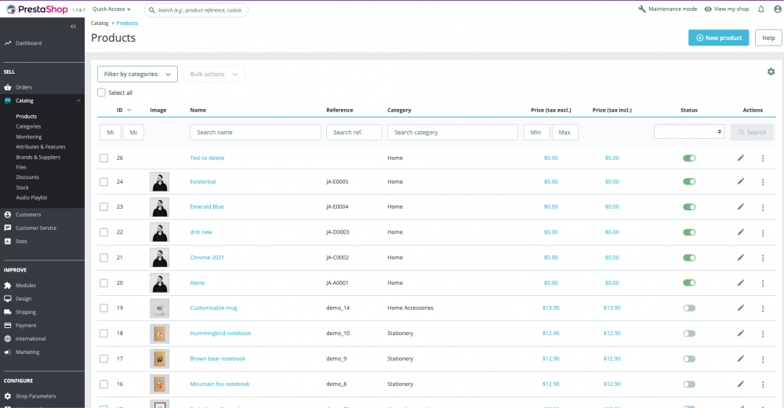The height and width of the screenshot is (408, 784).
Task: Go to Orders in the sidebar
Action: point(24,87)
